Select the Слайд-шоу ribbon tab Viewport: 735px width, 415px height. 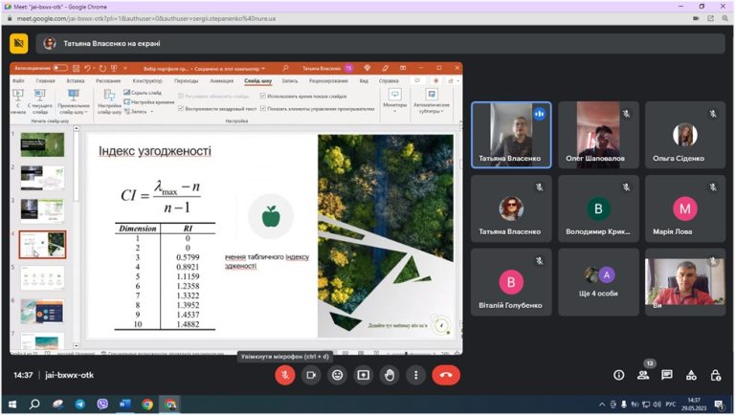coord(257,81)
